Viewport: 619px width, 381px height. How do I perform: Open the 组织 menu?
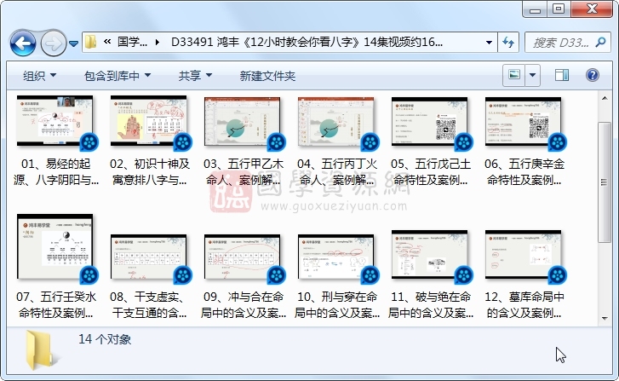click(39, 76)
